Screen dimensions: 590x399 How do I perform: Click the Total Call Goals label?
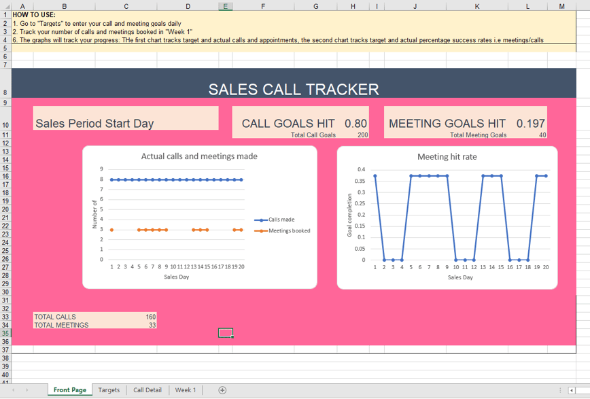(x=313, y=135)
